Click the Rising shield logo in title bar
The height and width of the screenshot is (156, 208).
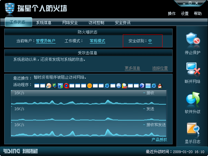tap(10, 8)
